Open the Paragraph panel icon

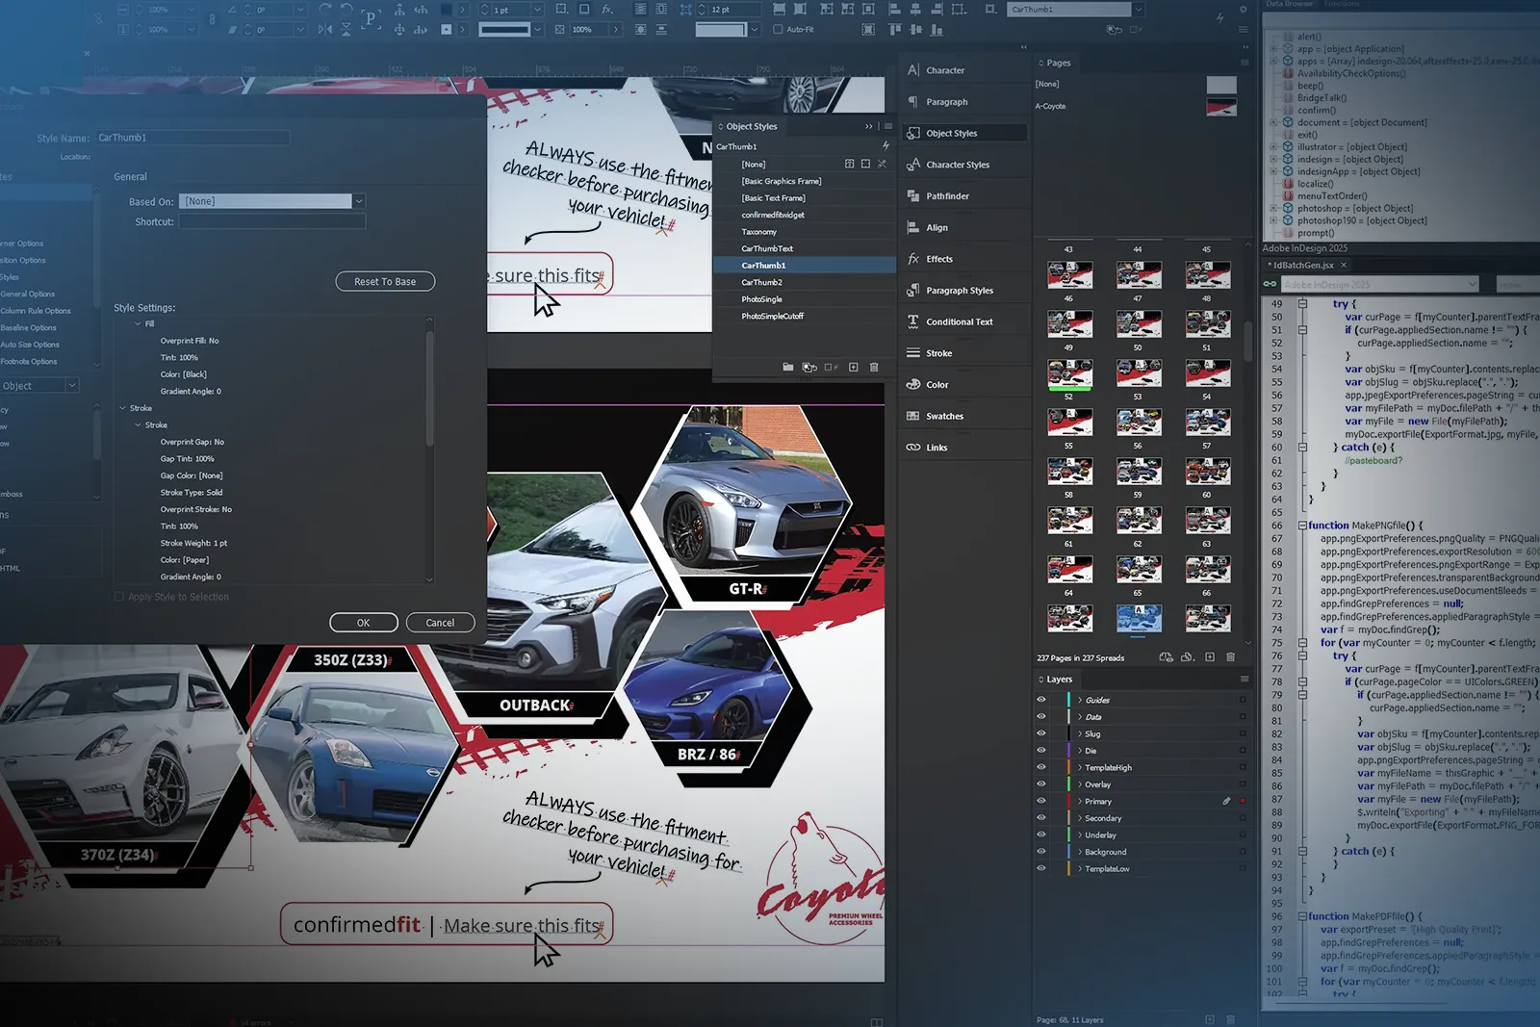click(913, 102)
